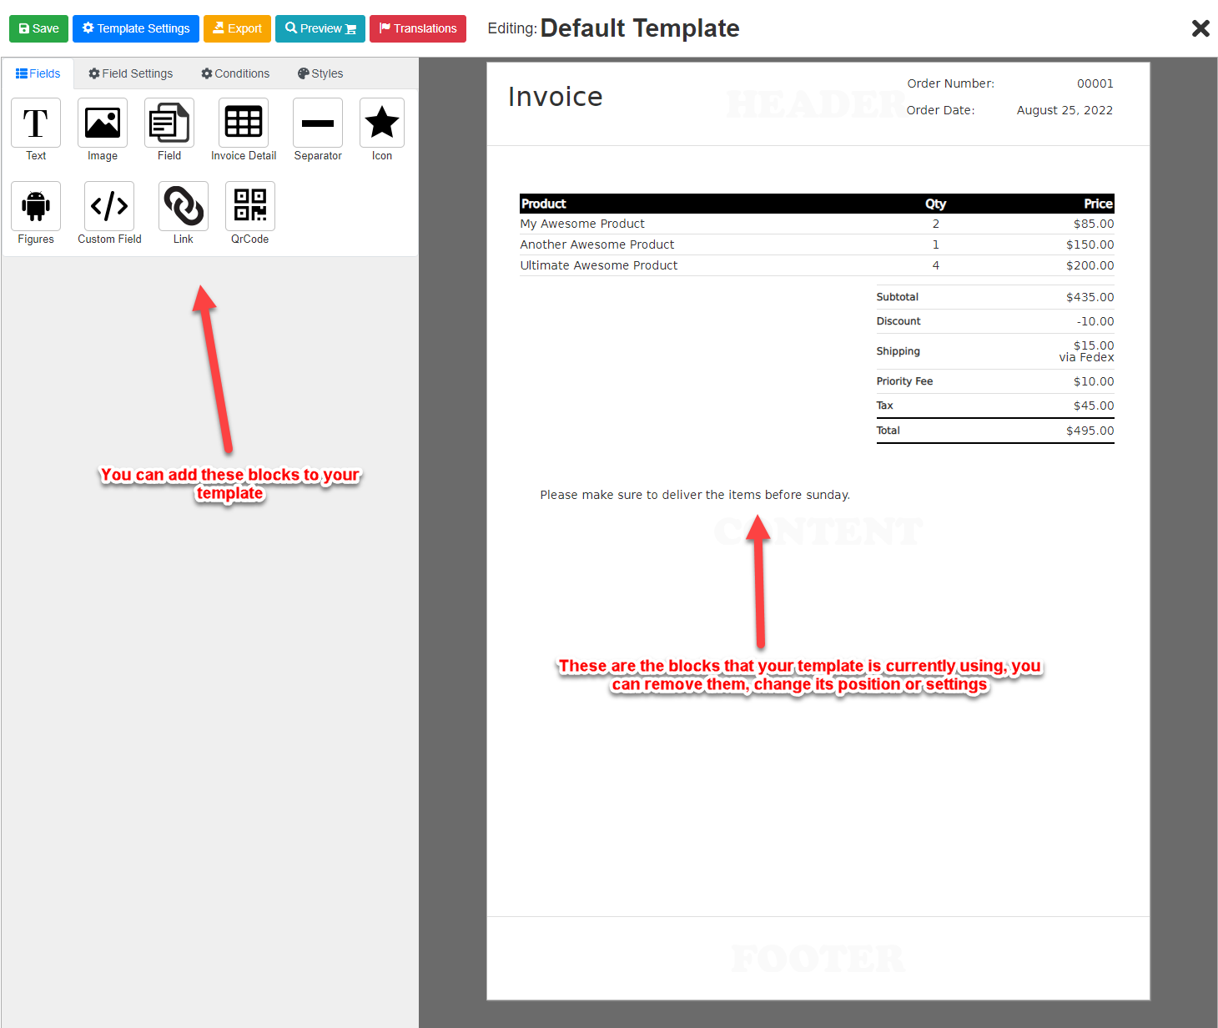1218x1028 pixels.
Task: Save the Default Template
Action: click(x=38, y=28)
